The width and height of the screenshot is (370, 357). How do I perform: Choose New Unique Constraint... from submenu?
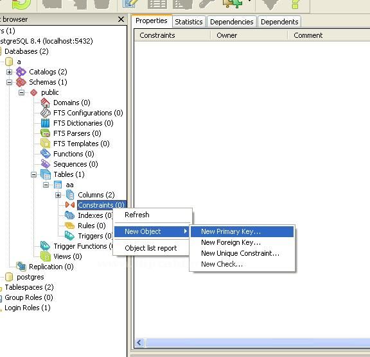click(x=242, y=253)
